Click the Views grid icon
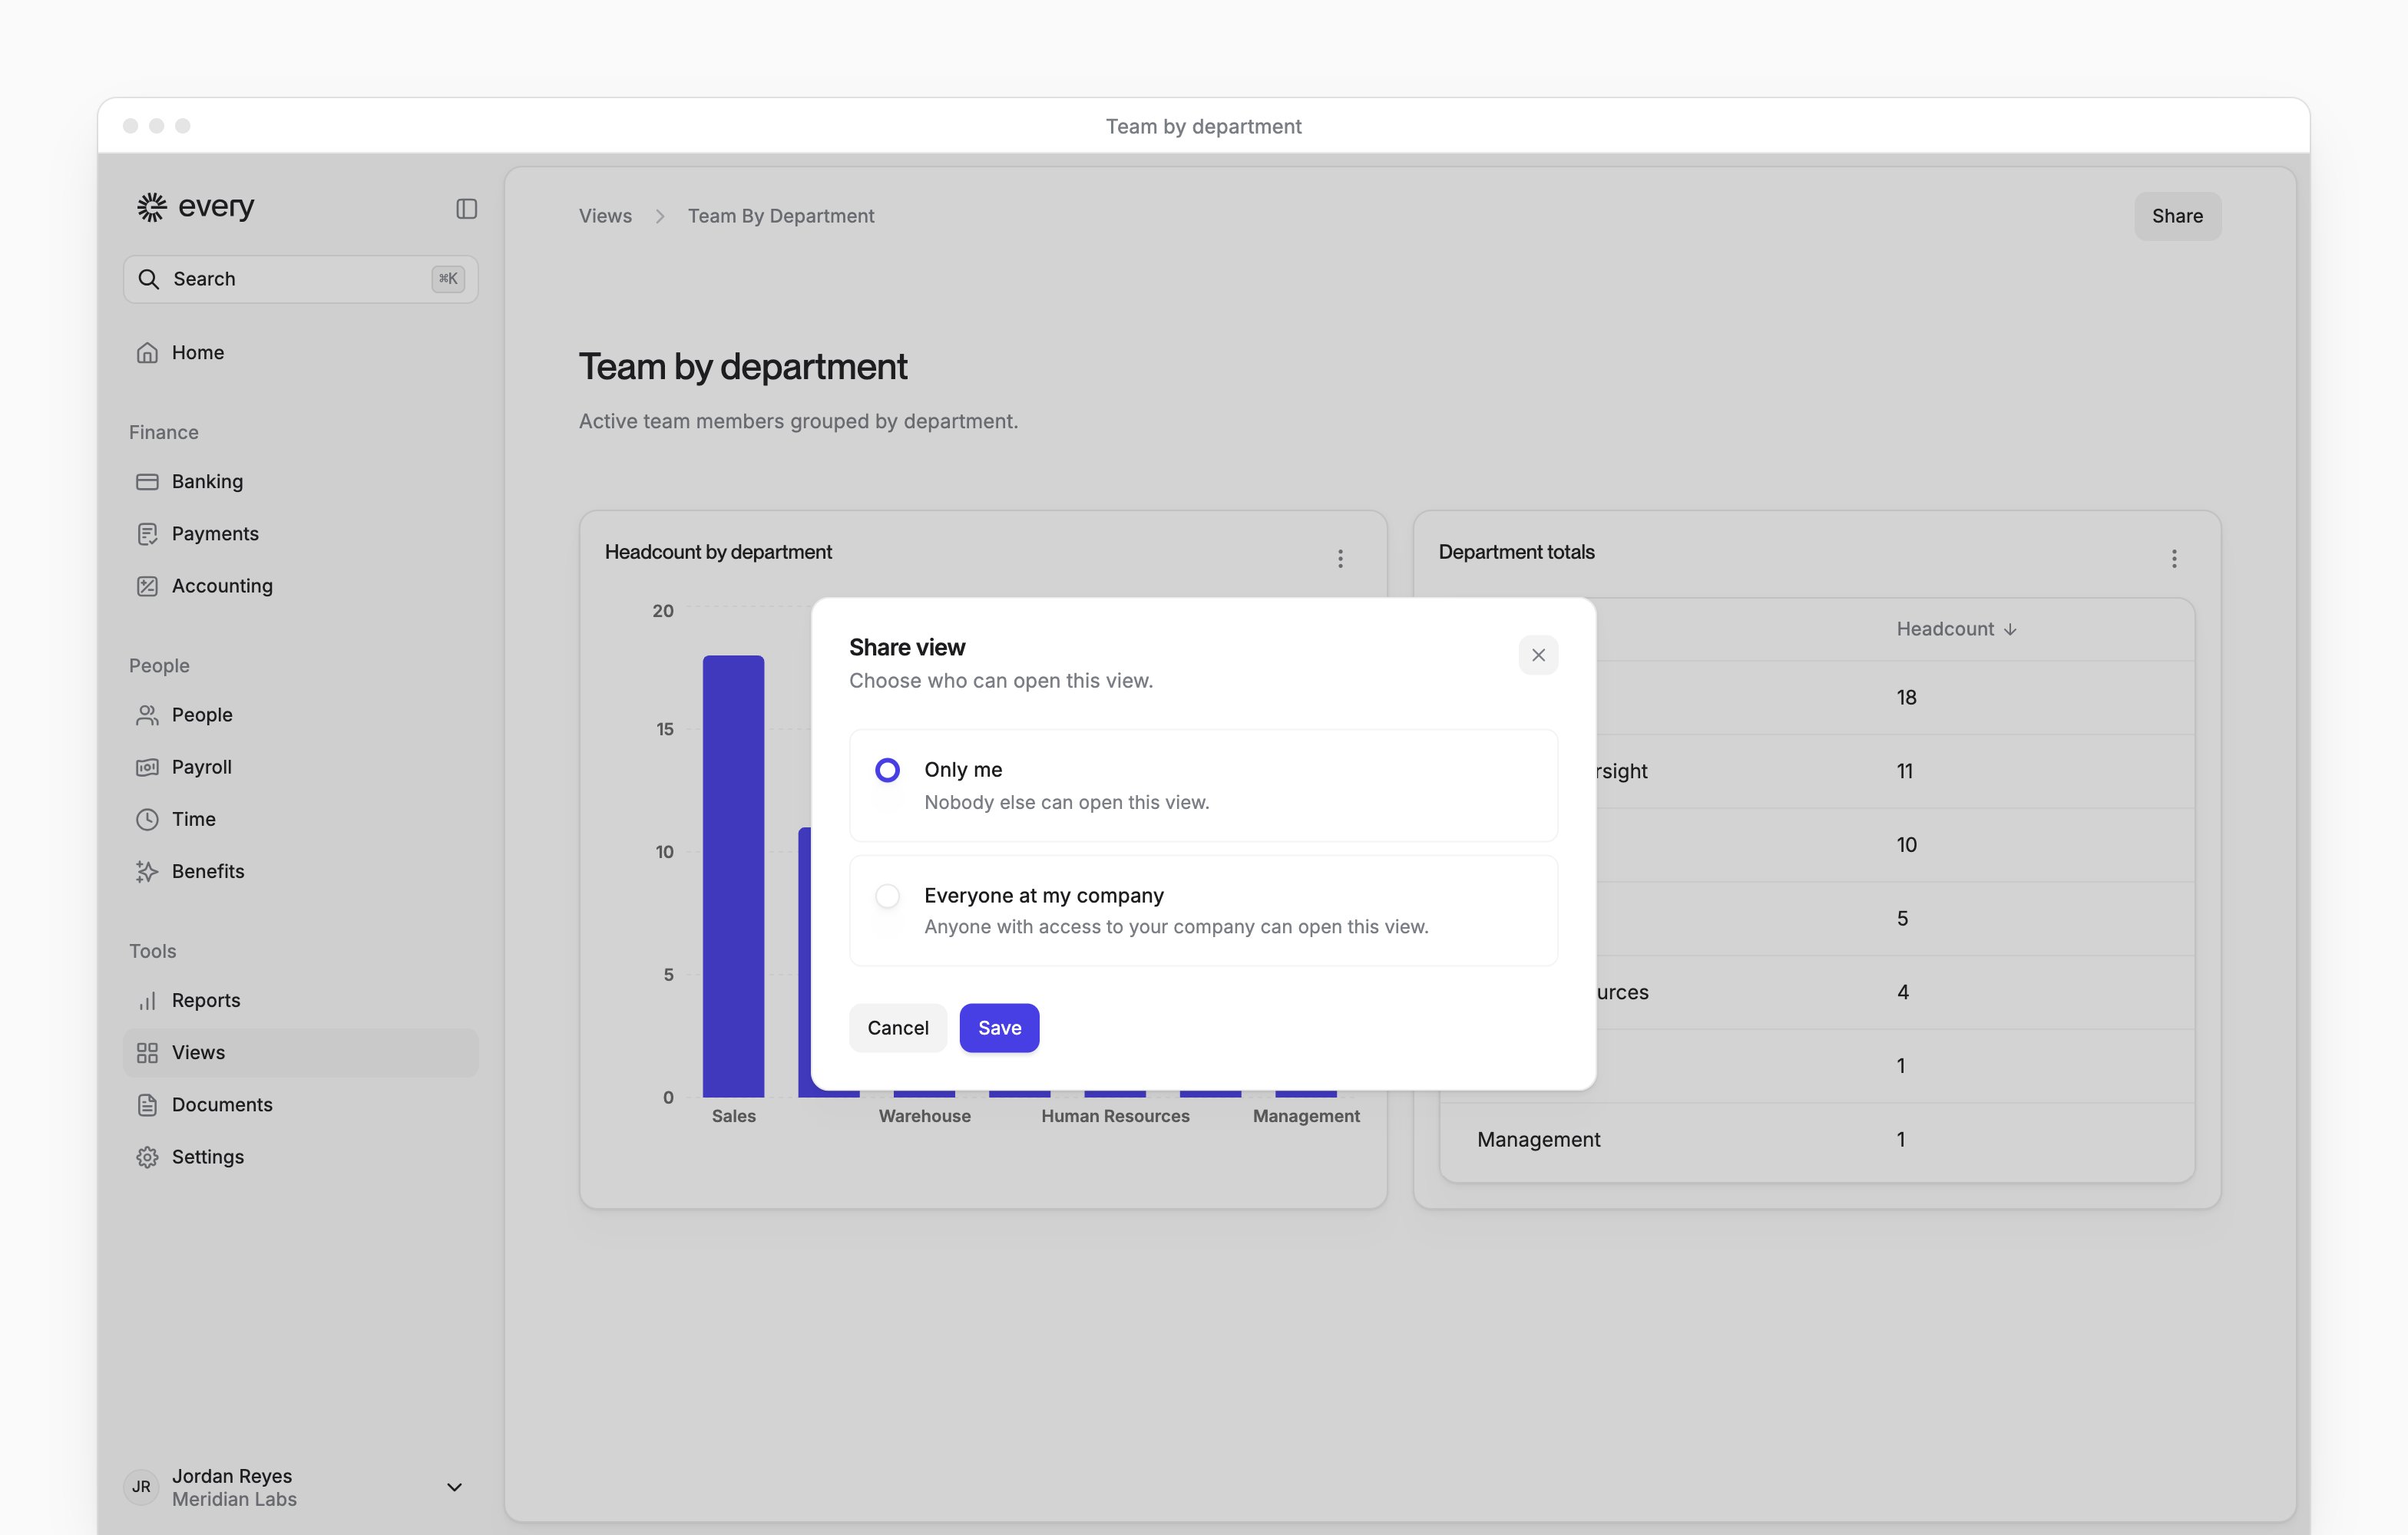2408x1535 pixels. [147, 1052]
